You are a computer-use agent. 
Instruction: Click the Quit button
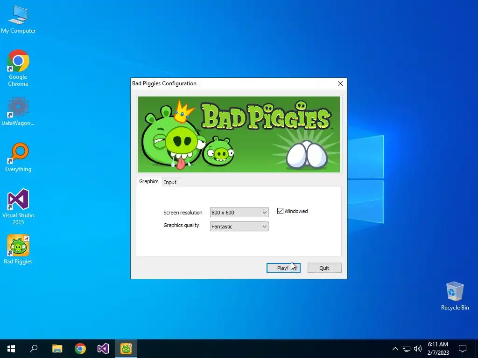[x=324, y=268]
